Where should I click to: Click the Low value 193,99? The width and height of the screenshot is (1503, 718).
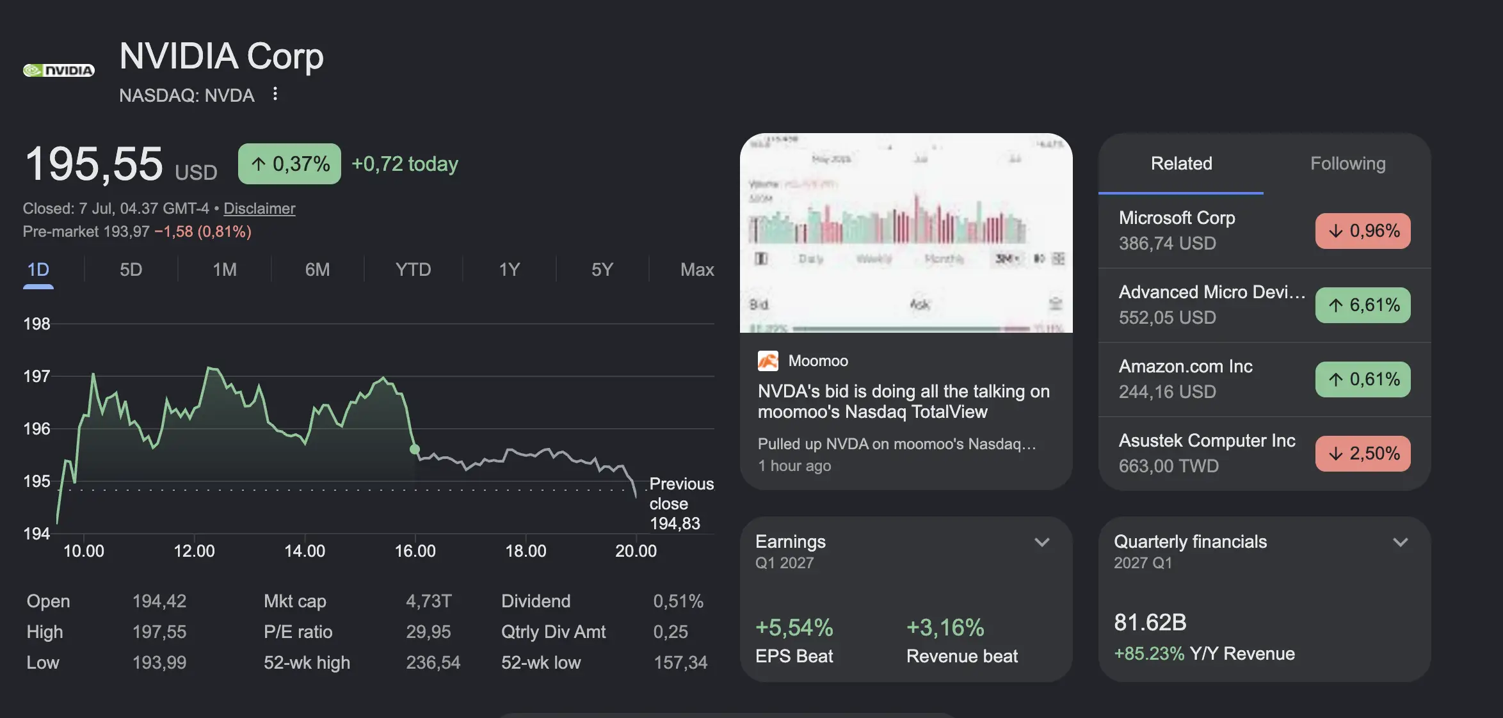click(x=159, y=663)
